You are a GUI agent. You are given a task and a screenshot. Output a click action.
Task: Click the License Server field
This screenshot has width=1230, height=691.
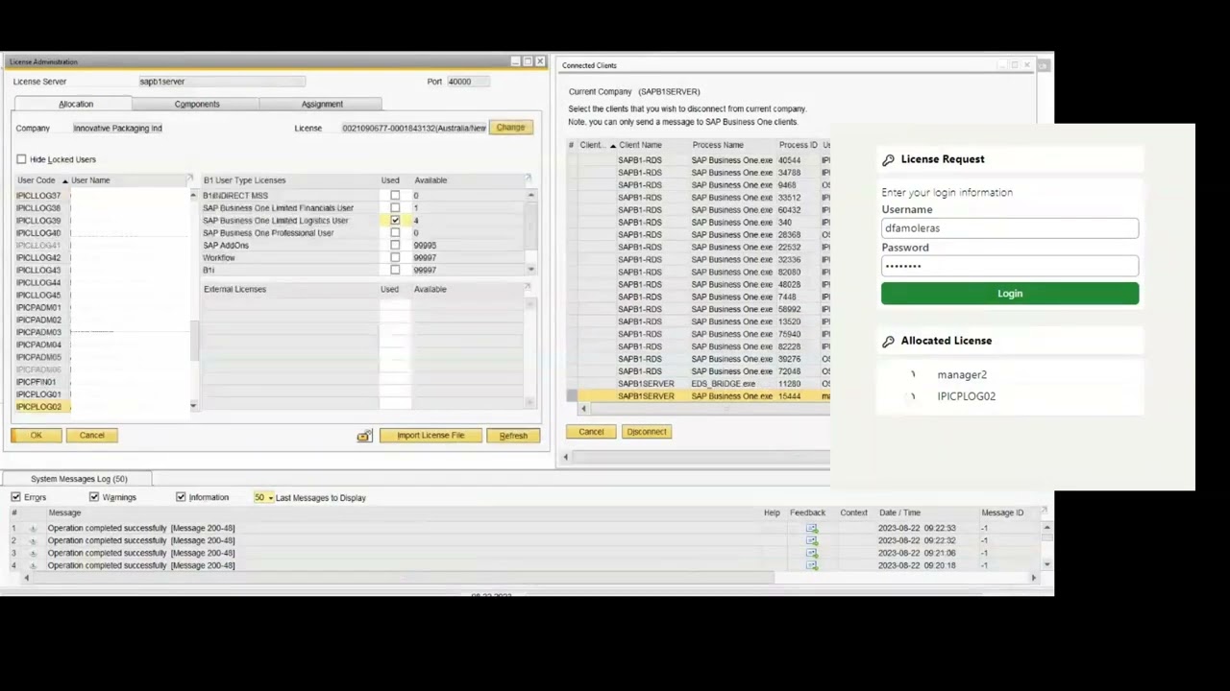[221, 82]
